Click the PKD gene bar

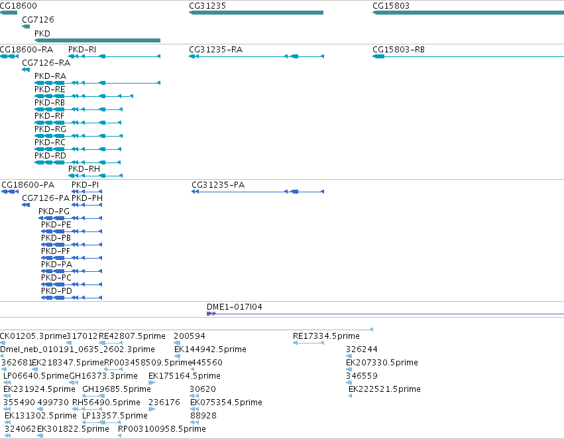(97, 40)
